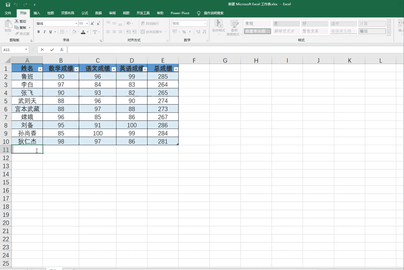Image resolution: width=404 pixels, height=270 pixels.
Task: Click the Copy (复制) icon
Action: (17, 27)
